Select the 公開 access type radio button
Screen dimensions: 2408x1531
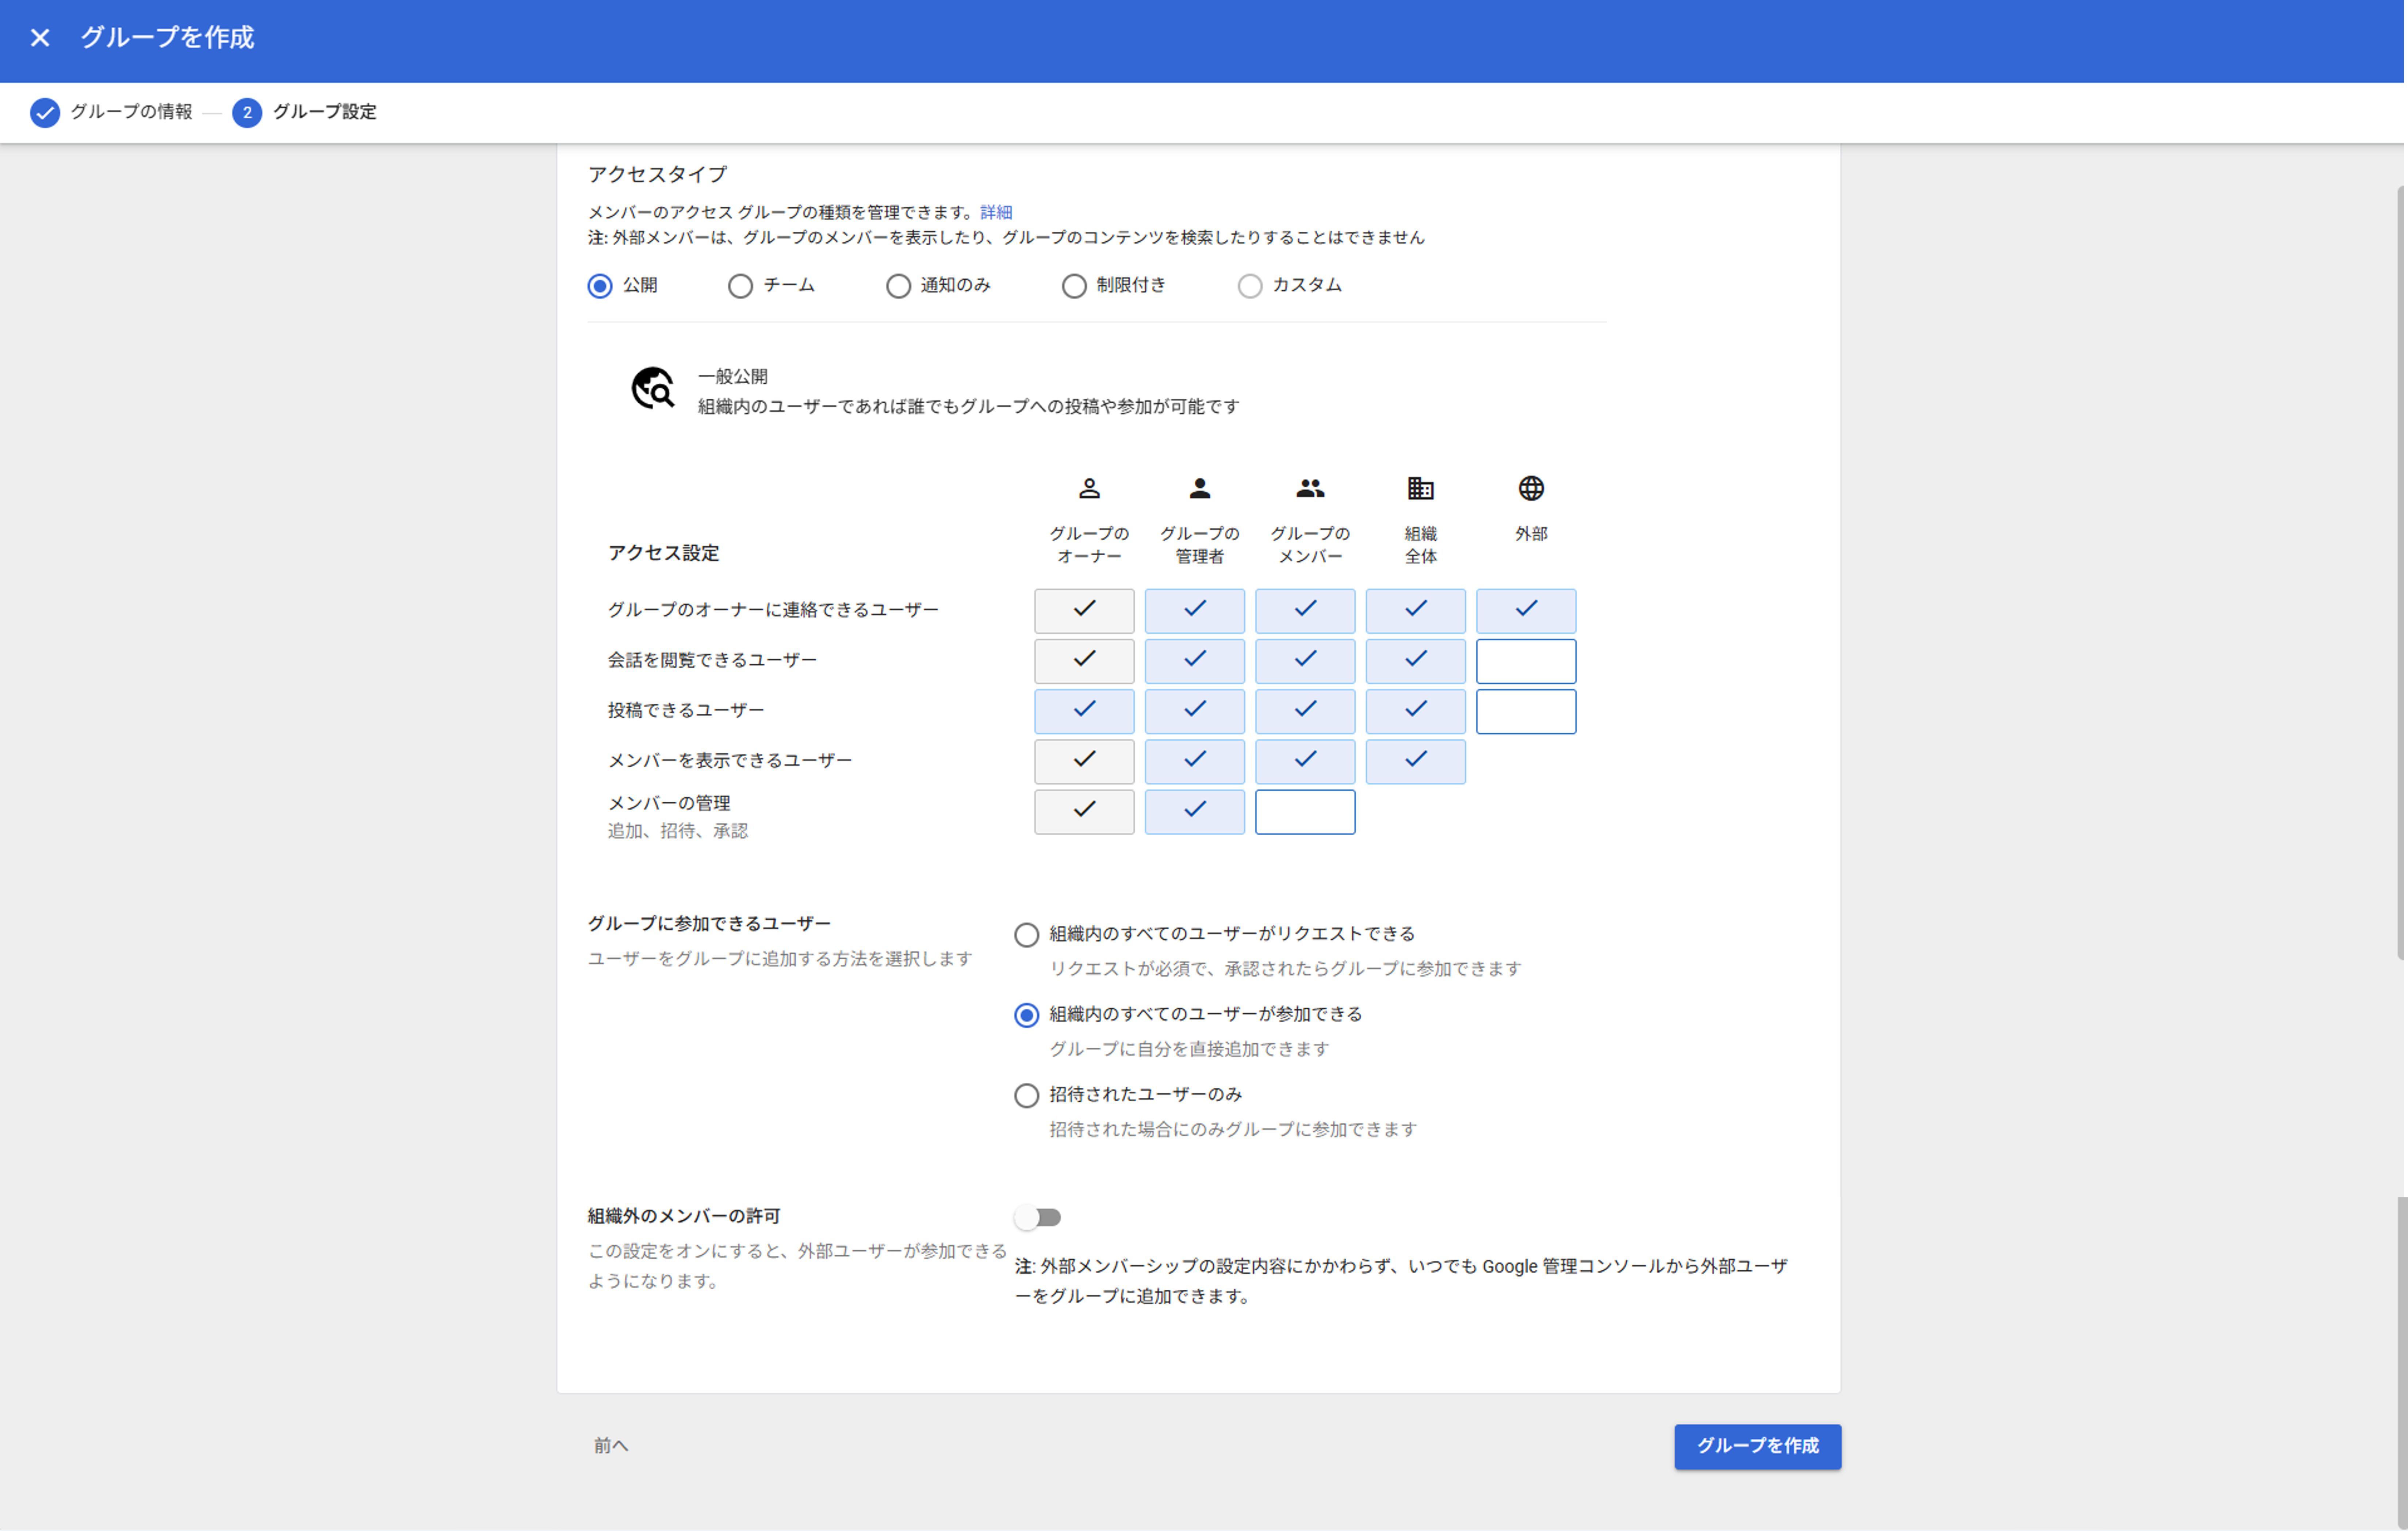coord(600,286)
